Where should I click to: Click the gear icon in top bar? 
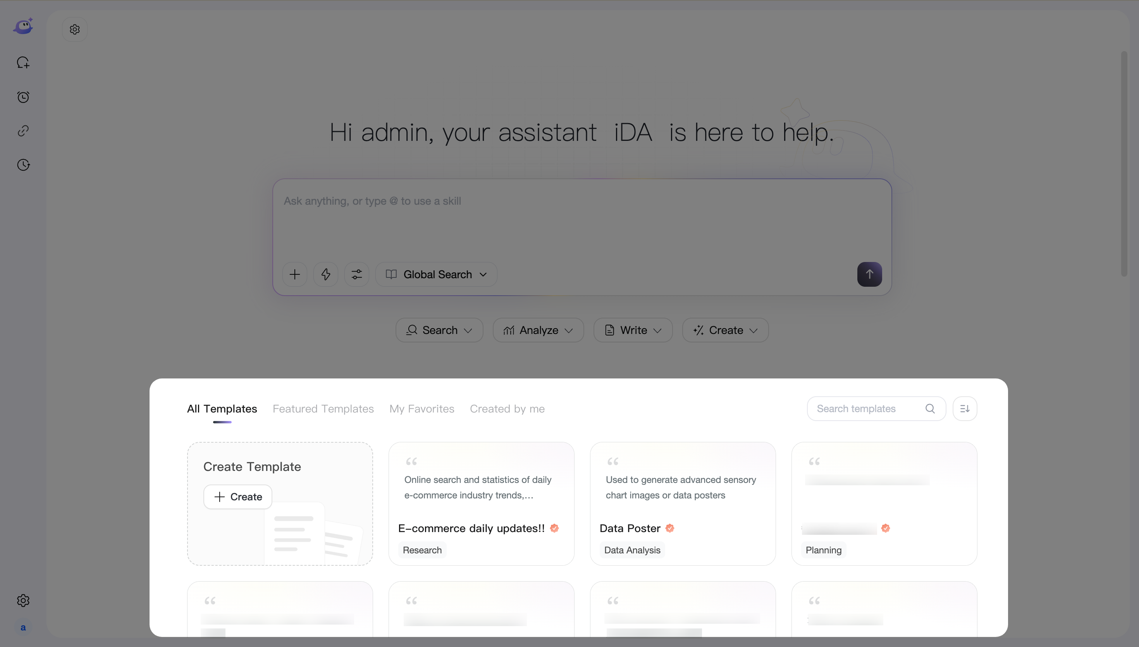pyautogui.click(x=75, y=29)
